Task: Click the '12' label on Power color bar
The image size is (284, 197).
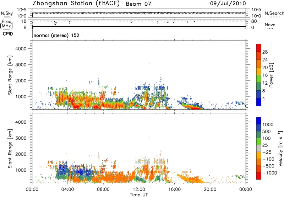Action: (x=265, y=83)
